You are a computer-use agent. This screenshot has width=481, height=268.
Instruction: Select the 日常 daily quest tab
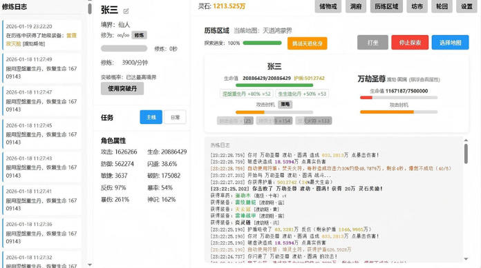(175, 117)
